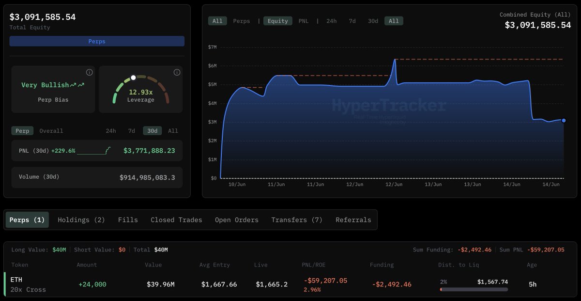Image resolution: width=581 pixels, height=301 pixels.
Task: Set chart timeframe to 30d
Action: click(x=373, y=21)
